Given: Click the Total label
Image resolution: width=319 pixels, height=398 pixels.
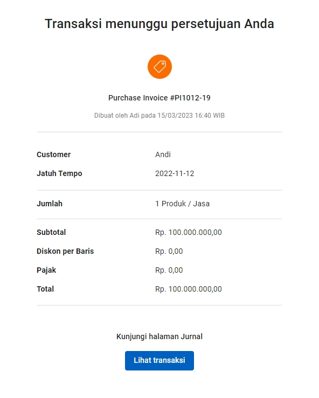Looking at the screenshot, I should pyautogui.click(x=45, y=289).
